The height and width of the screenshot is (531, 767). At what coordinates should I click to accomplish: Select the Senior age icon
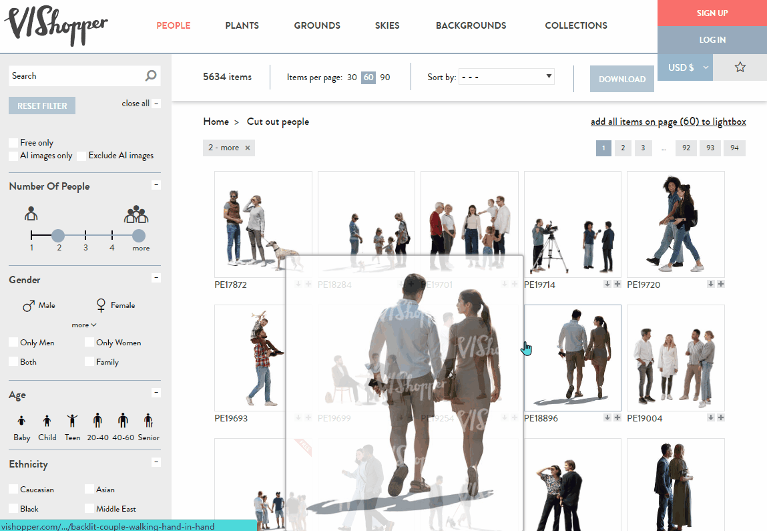pyautogui.click(x=149, y=420)
